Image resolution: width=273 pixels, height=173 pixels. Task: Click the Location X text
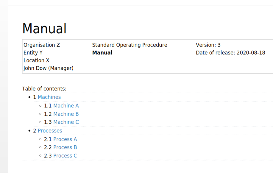click(36, 60)
